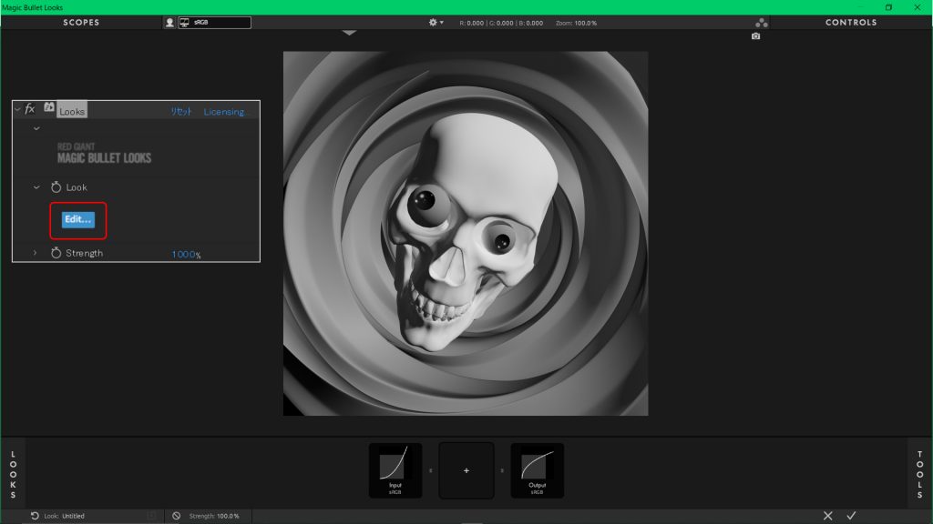Screen dimensions: 933x524
Task: Select the Input sRGB tool thumbnail
Action: pyautogui.click(x=395, y=470)
